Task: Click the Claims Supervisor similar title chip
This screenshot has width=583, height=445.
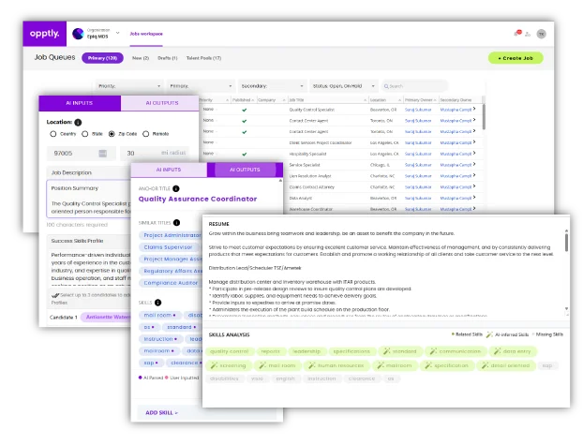Action: coord(168,247)
